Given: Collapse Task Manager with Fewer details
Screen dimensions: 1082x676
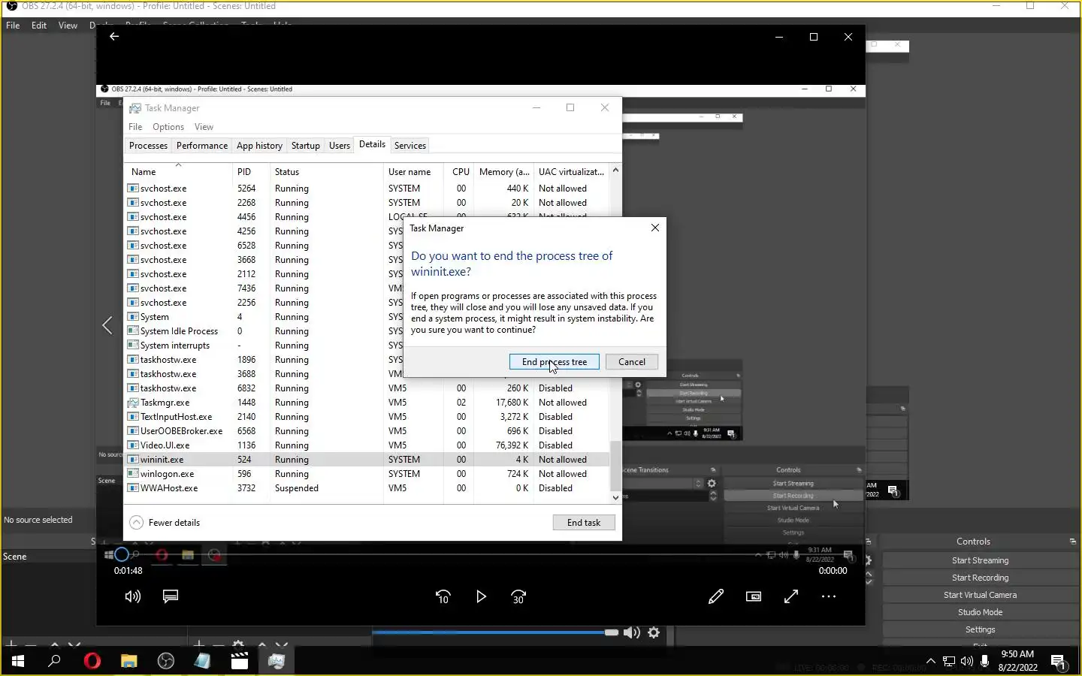Looking at the screenshot, I should point(165,522).
